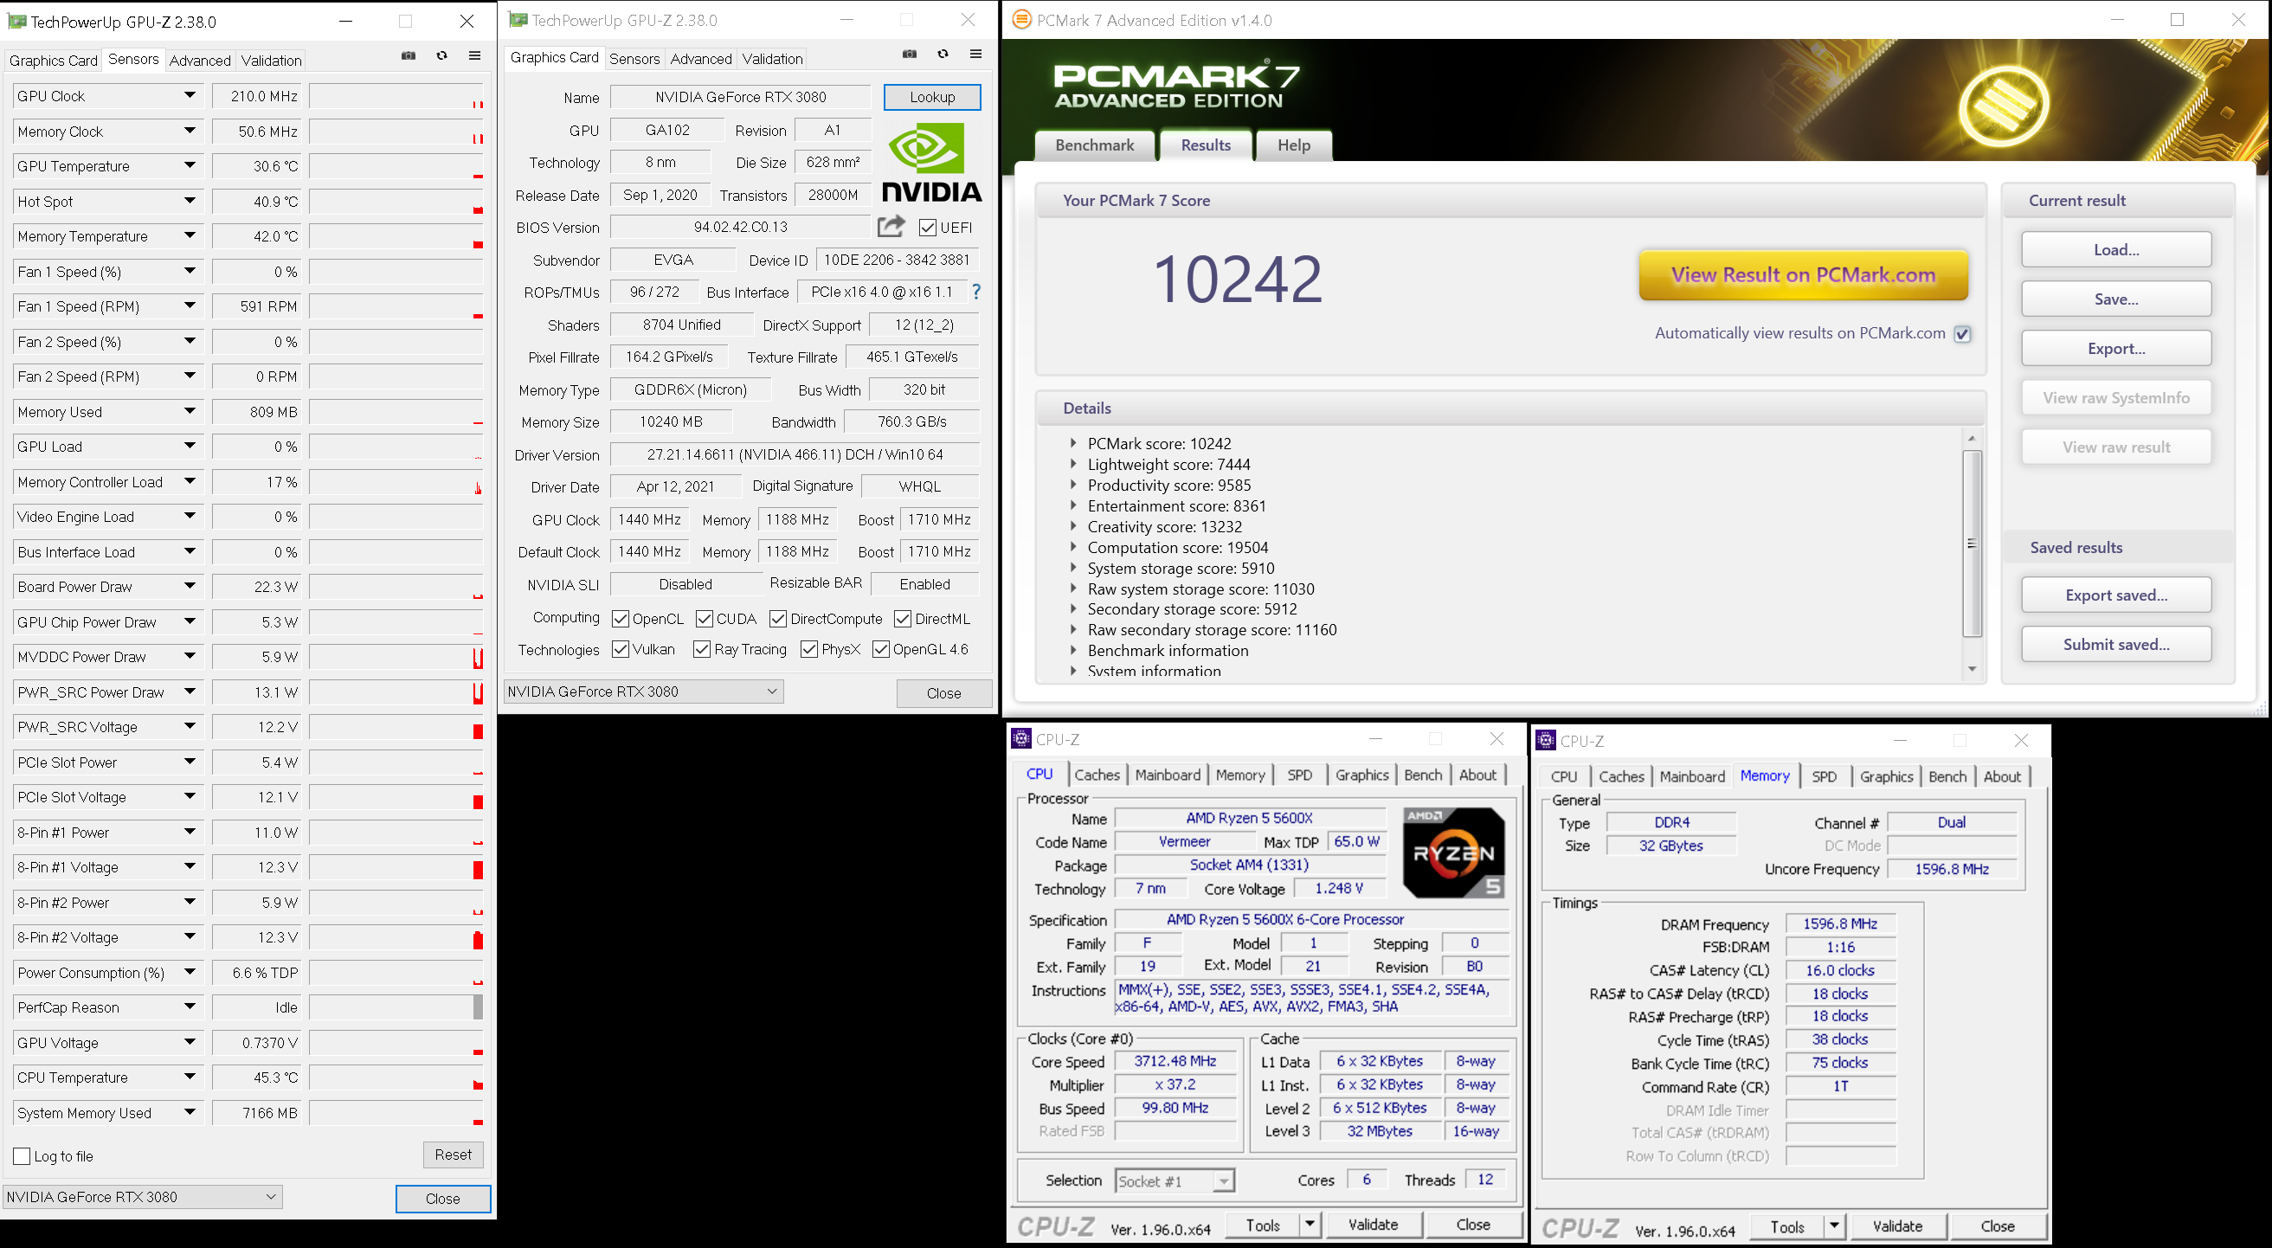
Task: Click the BIOS export share icon
Action: (891, 226)
